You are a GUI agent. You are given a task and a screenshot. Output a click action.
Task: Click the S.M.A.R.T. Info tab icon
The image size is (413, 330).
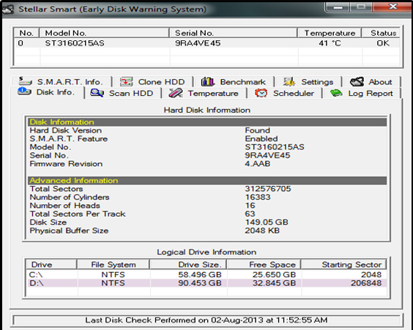tap(26, 81)
